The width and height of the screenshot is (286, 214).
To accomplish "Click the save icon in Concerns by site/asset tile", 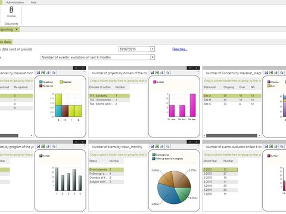I will [x=266, y=73].
